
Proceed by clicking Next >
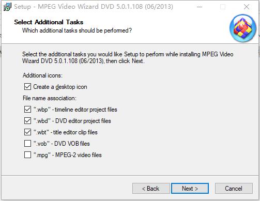click(190, 189)
